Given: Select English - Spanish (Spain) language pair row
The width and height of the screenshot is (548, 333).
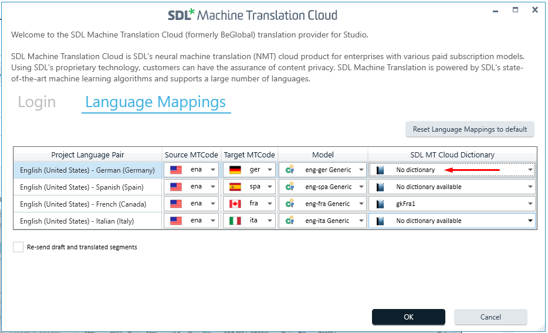Looking at the screenshot, I should (87, 187).
